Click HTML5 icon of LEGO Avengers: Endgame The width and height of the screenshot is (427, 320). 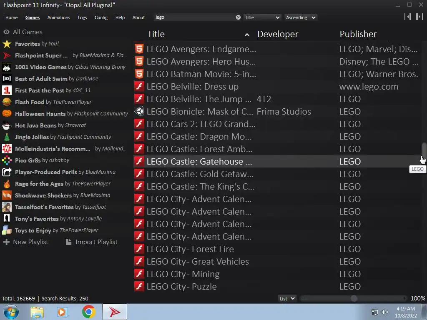coord(139,49)
